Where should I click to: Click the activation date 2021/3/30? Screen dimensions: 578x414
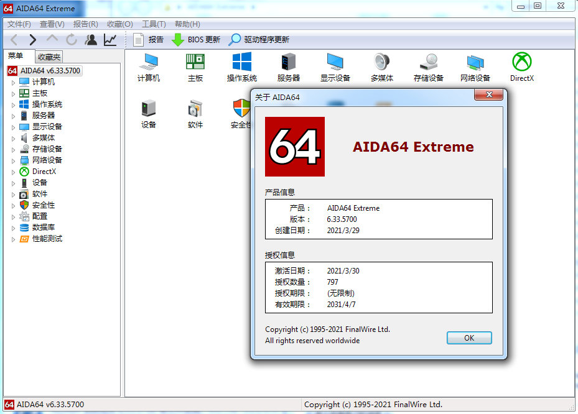pyautogui.click(x=343, y=271)
